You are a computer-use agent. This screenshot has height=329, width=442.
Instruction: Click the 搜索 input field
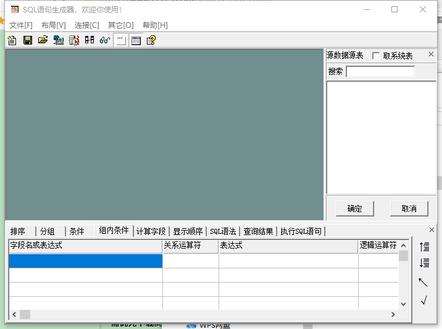[380, 72]
